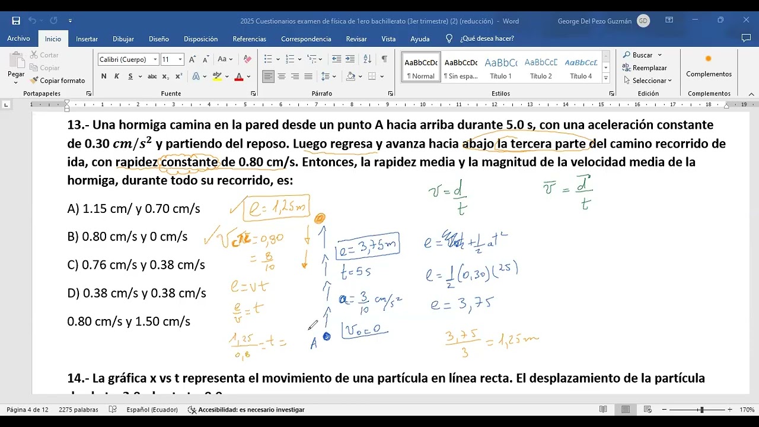Apply the Título 1 style
This screenshot has width=759, height=427.
click(500, 68)
